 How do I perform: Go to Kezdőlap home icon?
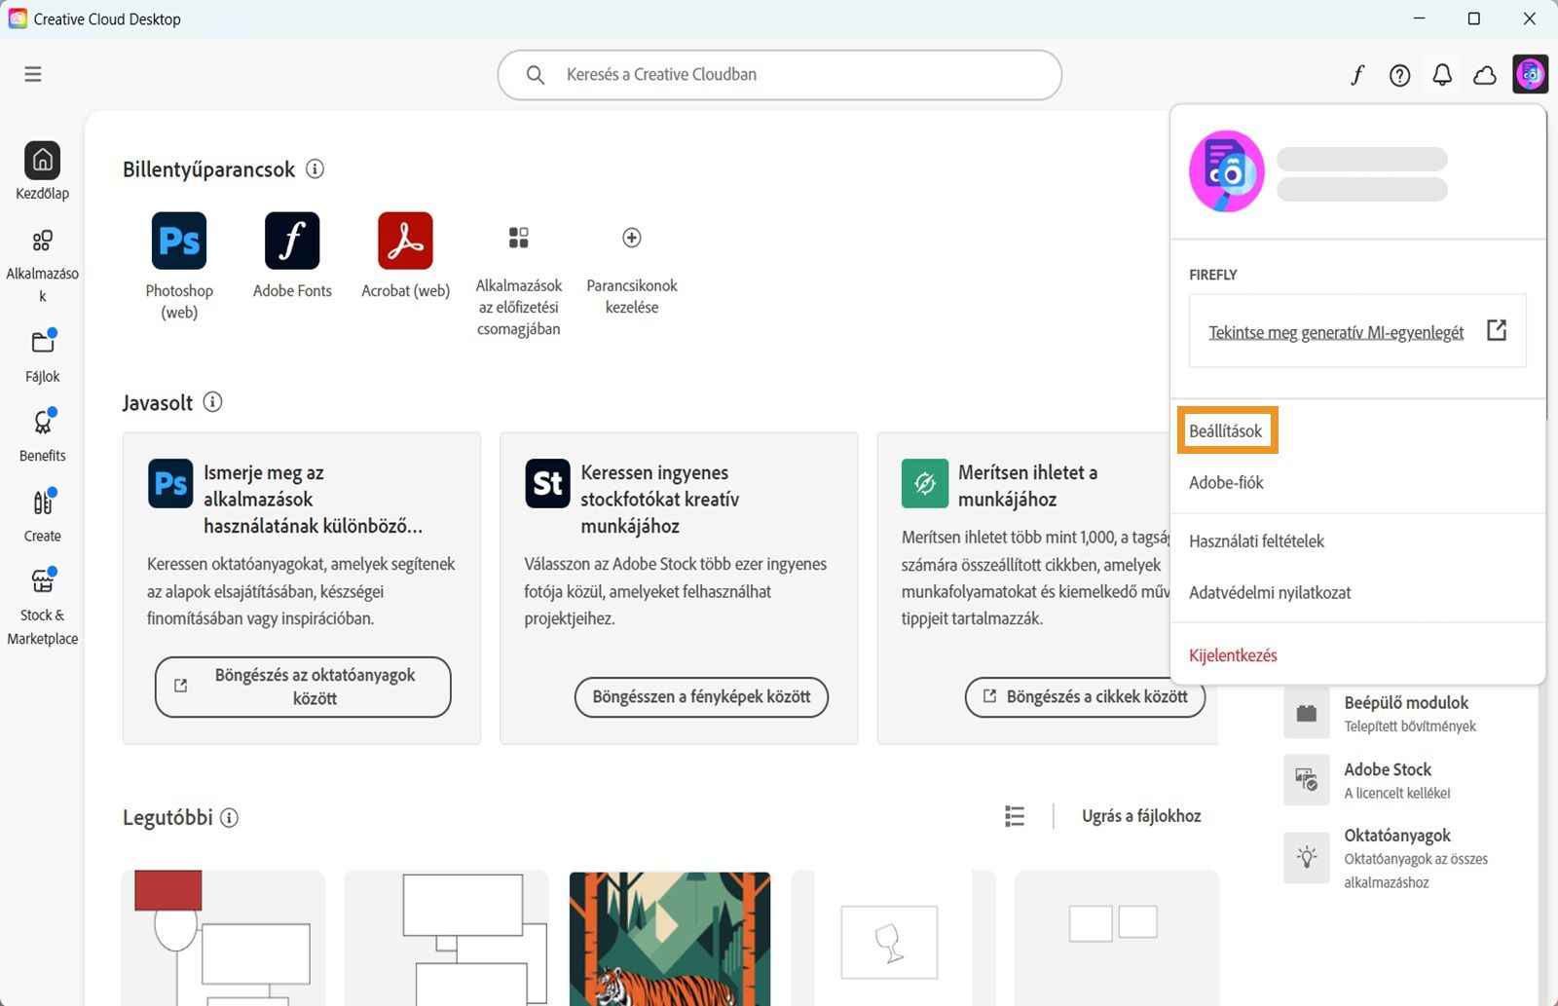(42, 160)
